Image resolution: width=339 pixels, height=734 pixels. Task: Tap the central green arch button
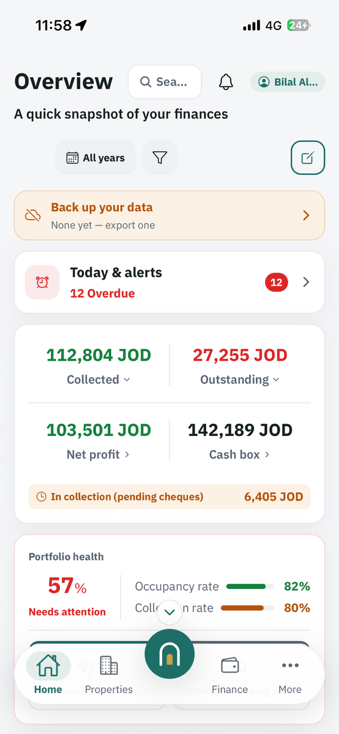pos(169,654)
